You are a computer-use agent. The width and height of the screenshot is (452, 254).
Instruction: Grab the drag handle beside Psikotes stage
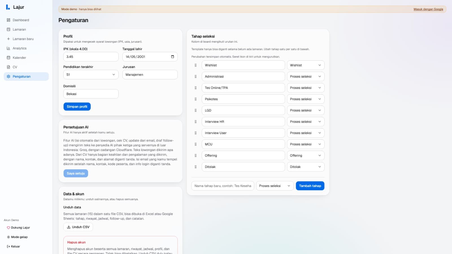point(195,99)
